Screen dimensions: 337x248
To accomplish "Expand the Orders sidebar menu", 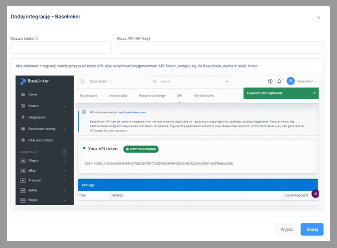I will click(64, 106).
